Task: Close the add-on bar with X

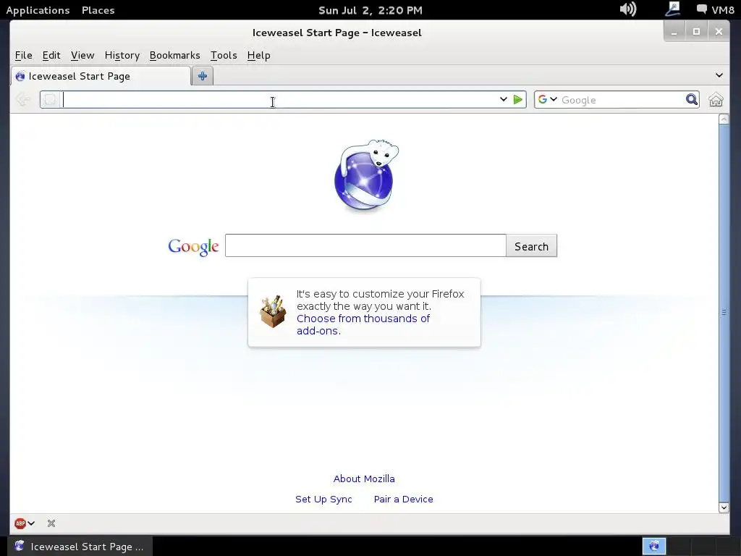Action: (51, 523)
